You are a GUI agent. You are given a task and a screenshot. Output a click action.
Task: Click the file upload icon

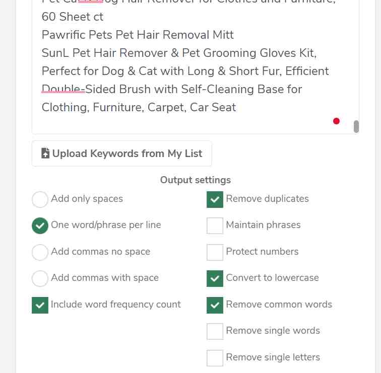(x=45, y=154)
